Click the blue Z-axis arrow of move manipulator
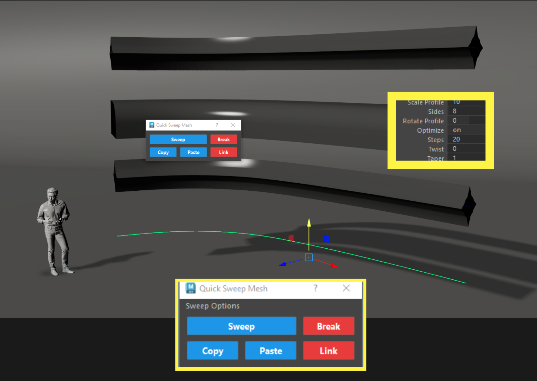This screenshot has height=381, width=537. pyautogui.click(x=283, y=264)
